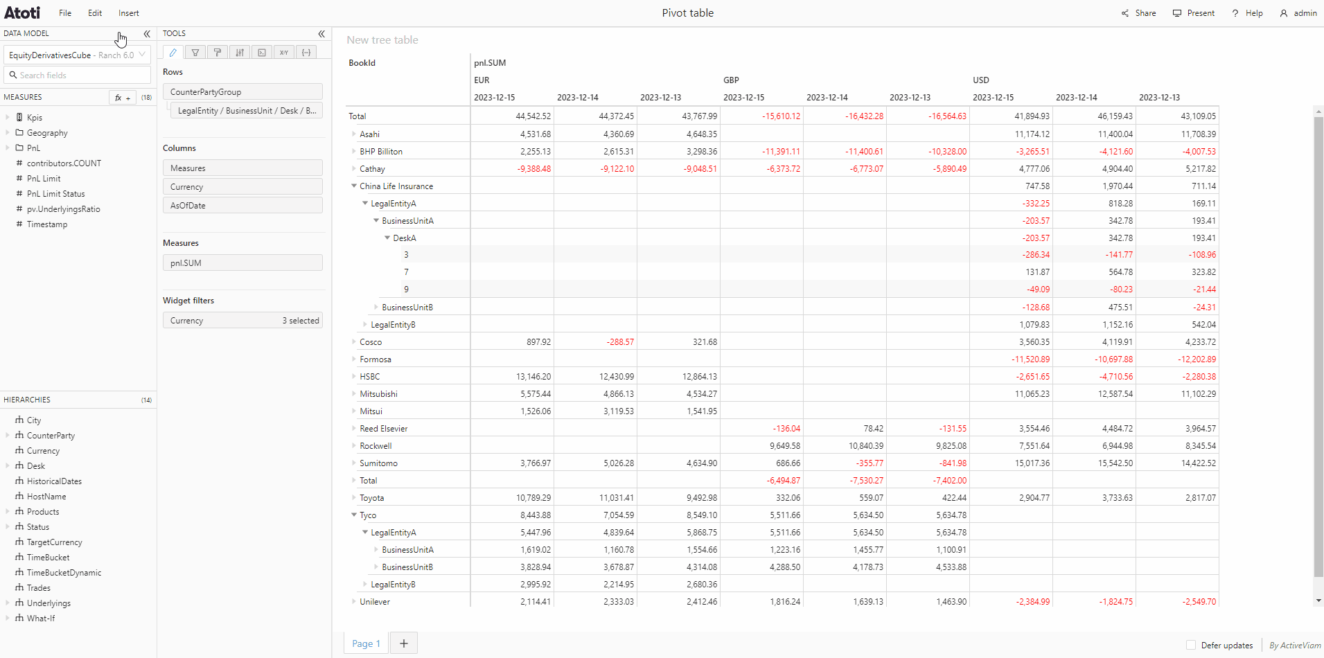This screenshot has height=658, width=1324.
Task: Click the scrollbar down arrow
Action: (1318, 601)
